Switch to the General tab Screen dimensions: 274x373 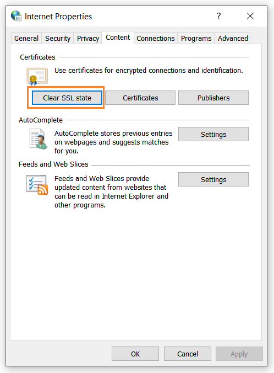pos(26,38)
